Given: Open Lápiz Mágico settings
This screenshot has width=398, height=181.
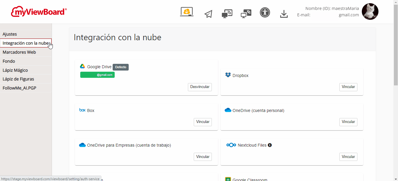Looking at the screenshot, I should tap(26, 70).
